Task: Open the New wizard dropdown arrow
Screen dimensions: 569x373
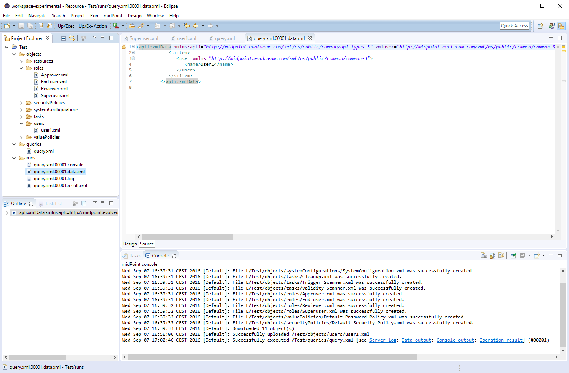Action: (14, 26)
